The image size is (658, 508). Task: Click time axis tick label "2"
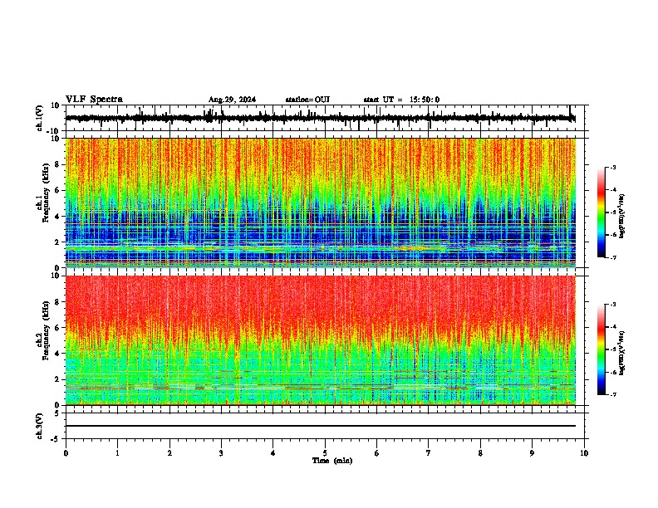click(x=169, y=453)
